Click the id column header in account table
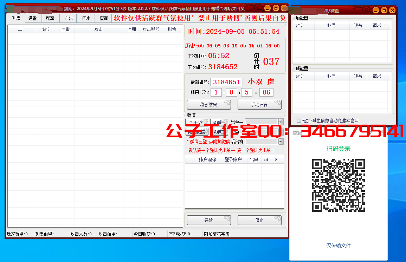 click(266, 159)
